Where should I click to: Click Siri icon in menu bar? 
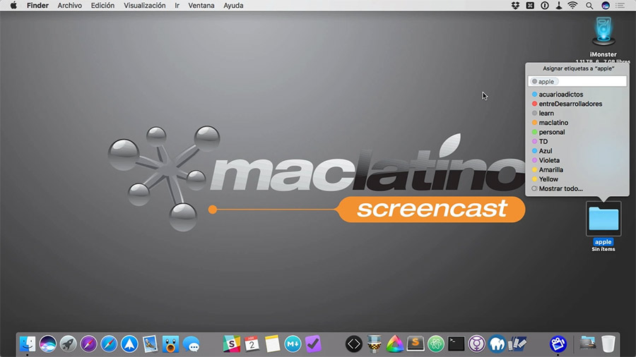(605, 5)
